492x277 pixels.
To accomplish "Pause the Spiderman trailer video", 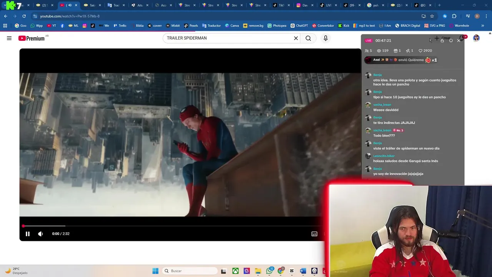I will point(28,234).
